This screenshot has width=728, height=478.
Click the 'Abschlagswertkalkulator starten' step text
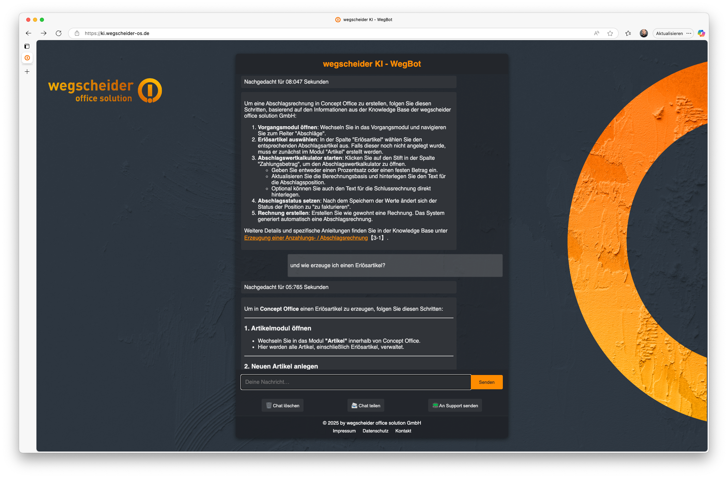[x=300, y=158]
